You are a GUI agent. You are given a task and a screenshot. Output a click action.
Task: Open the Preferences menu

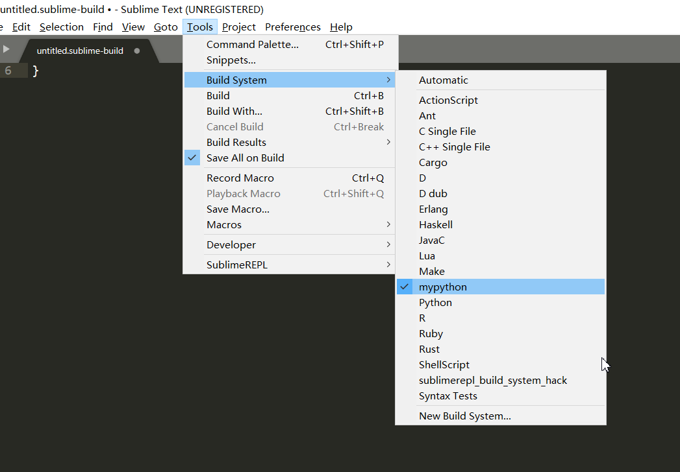(292, 27)
